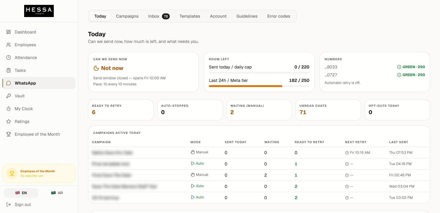Select the campaign row last sent Wed 03:04 PM
This screenshot has width=440, height=213.
(259, 186)
